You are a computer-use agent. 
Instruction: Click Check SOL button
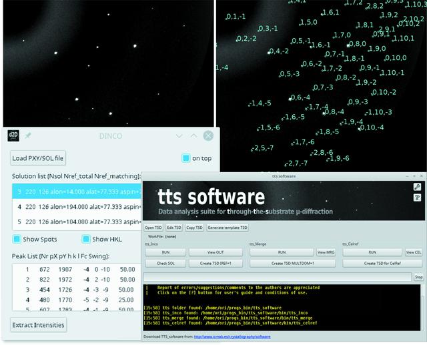coord(165,264)
